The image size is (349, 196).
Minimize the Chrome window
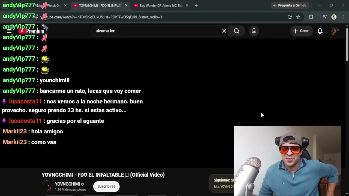320,5
